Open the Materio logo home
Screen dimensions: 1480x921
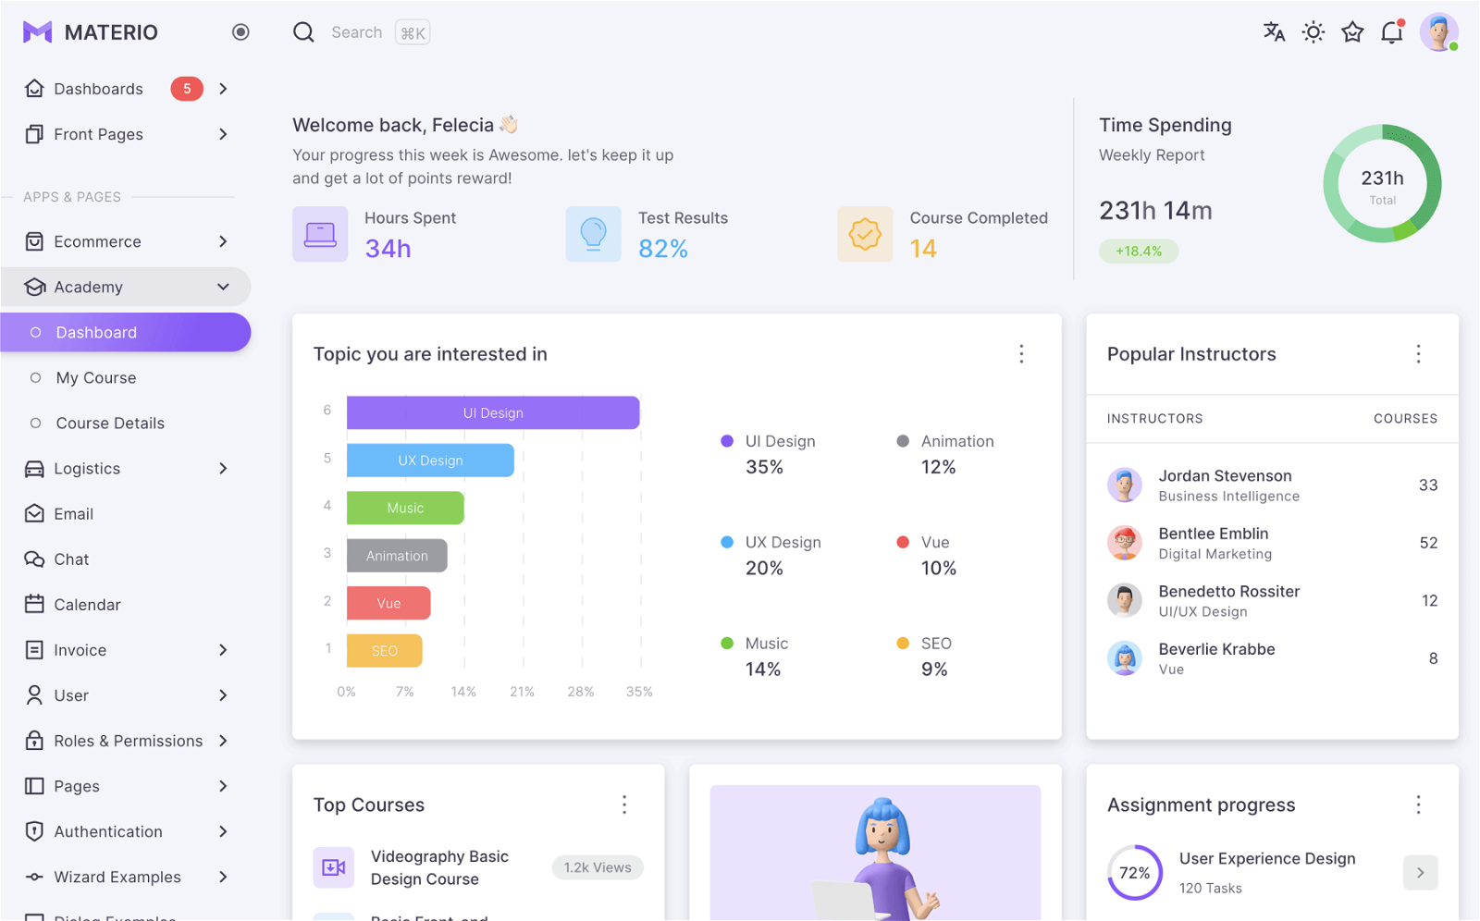(x=91, y=32)
